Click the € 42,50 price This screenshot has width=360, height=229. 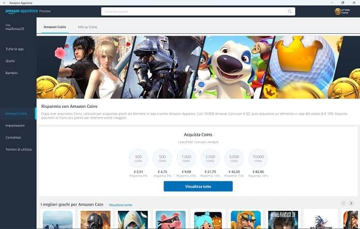tap(234, 172)
